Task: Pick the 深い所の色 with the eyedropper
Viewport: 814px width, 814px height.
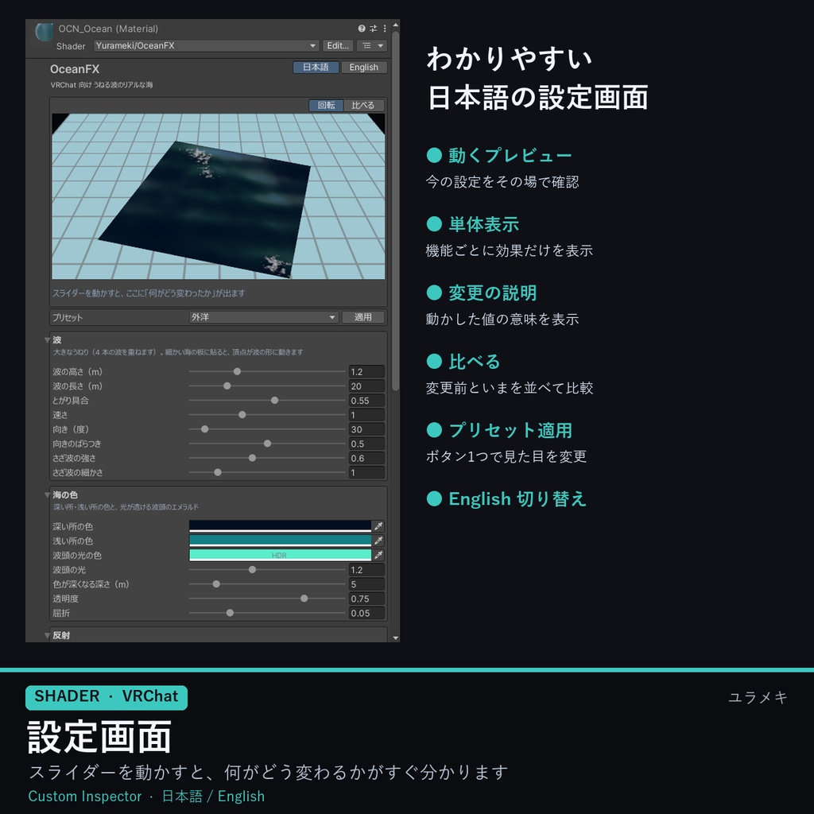Action: [379, 526]
